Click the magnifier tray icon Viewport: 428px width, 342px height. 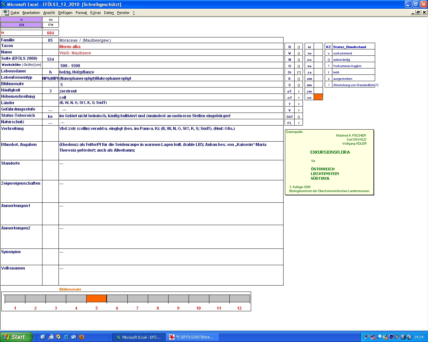coord(379,337)
